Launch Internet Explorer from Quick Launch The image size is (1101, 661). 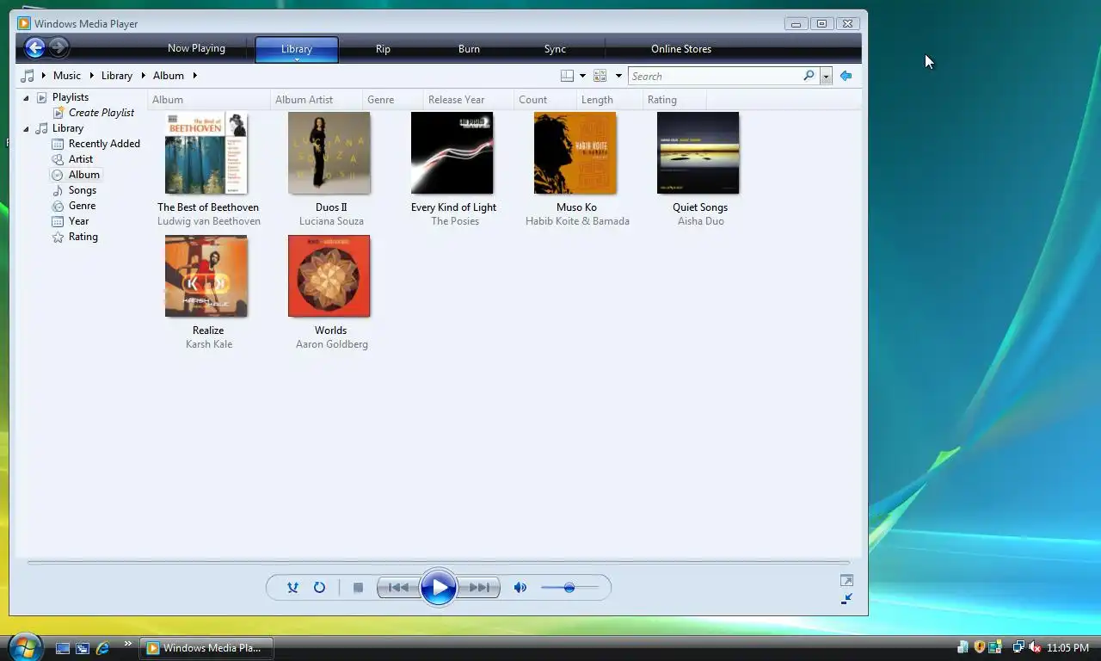[x=102, y=648]
